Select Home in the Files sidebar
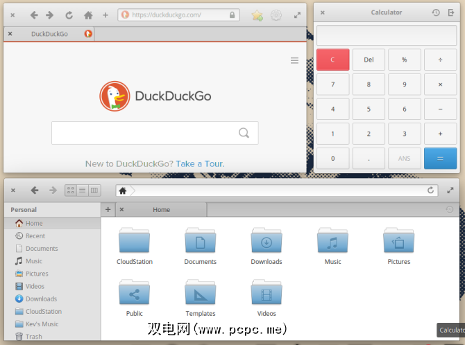 [x=53, y=223]
